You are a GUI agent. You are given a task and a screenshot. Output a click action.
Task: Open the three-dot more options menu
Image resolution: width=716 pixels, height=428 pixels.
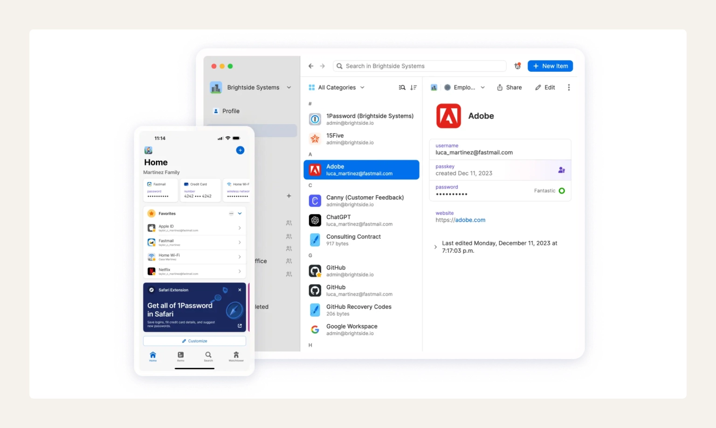(x=569, y=88)
